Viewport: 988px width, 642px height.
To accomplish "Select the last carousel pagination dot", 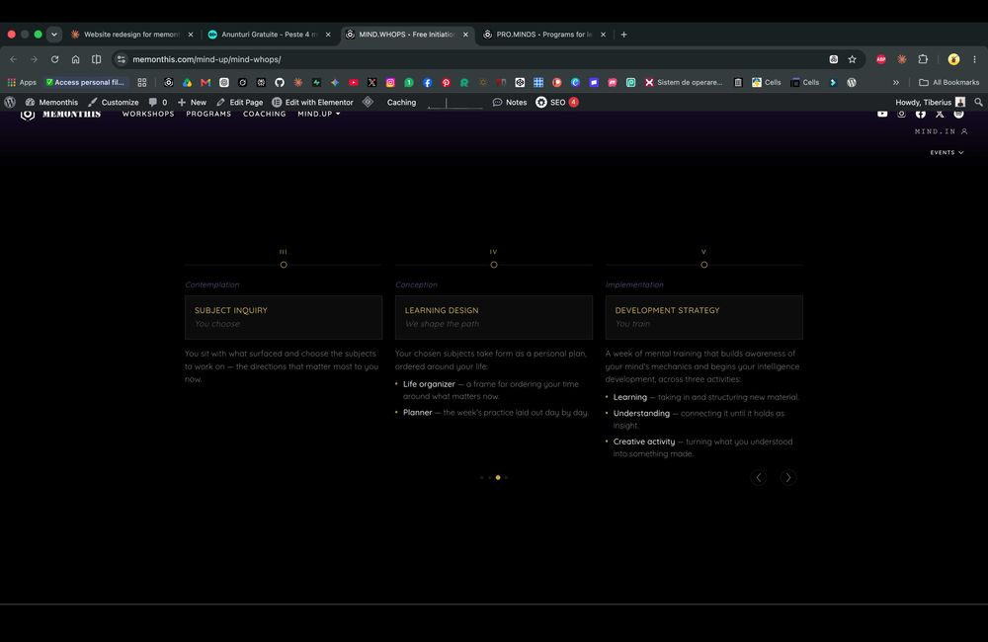I will [506, 478].
